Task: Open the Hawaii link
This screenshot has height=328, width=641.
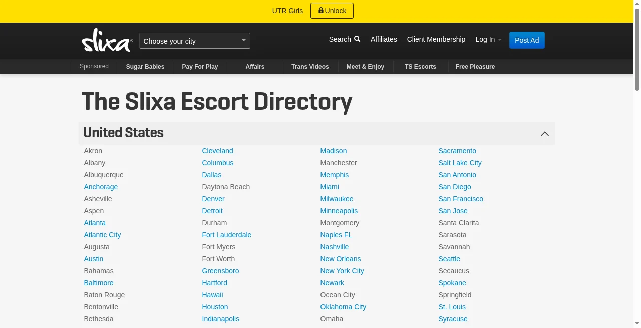Action: pyautogui.click(x=213, y=295)
